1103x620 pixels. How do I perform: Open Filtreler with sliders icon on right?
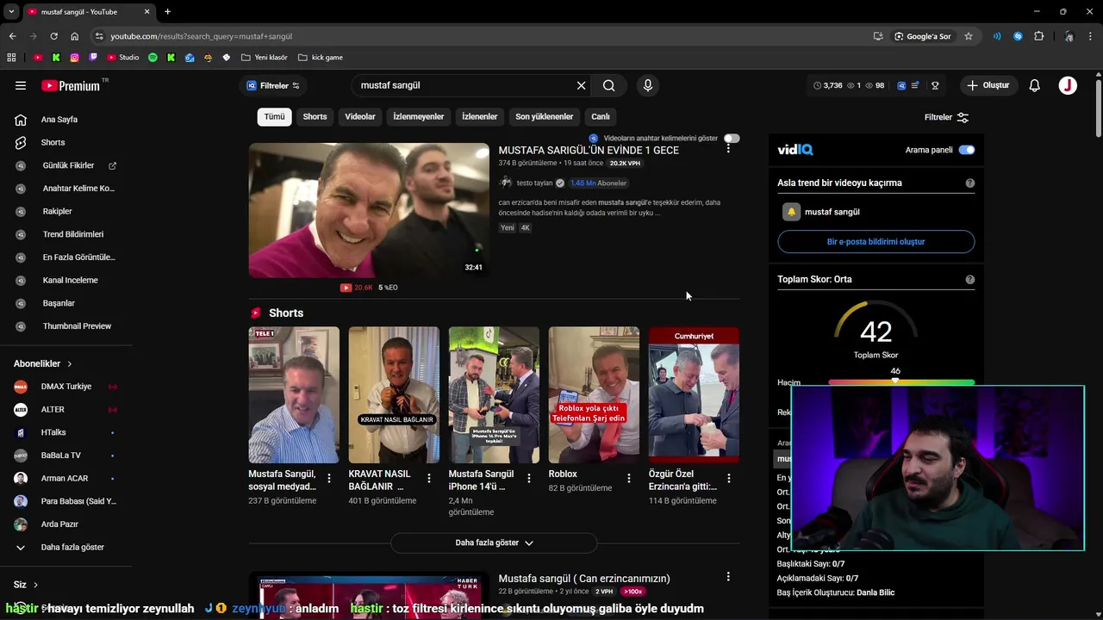point(946,117)
